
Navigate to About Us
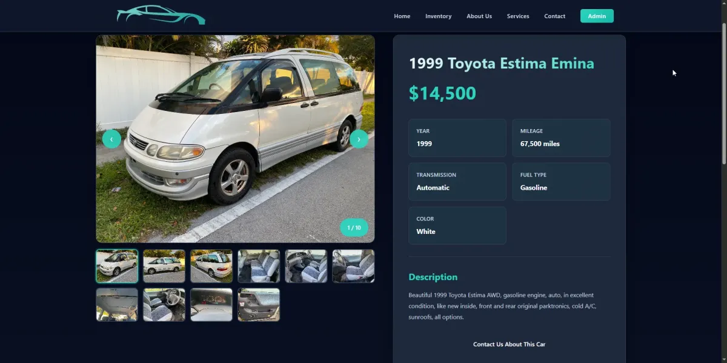pyautogui.click(x=479, y=16)
